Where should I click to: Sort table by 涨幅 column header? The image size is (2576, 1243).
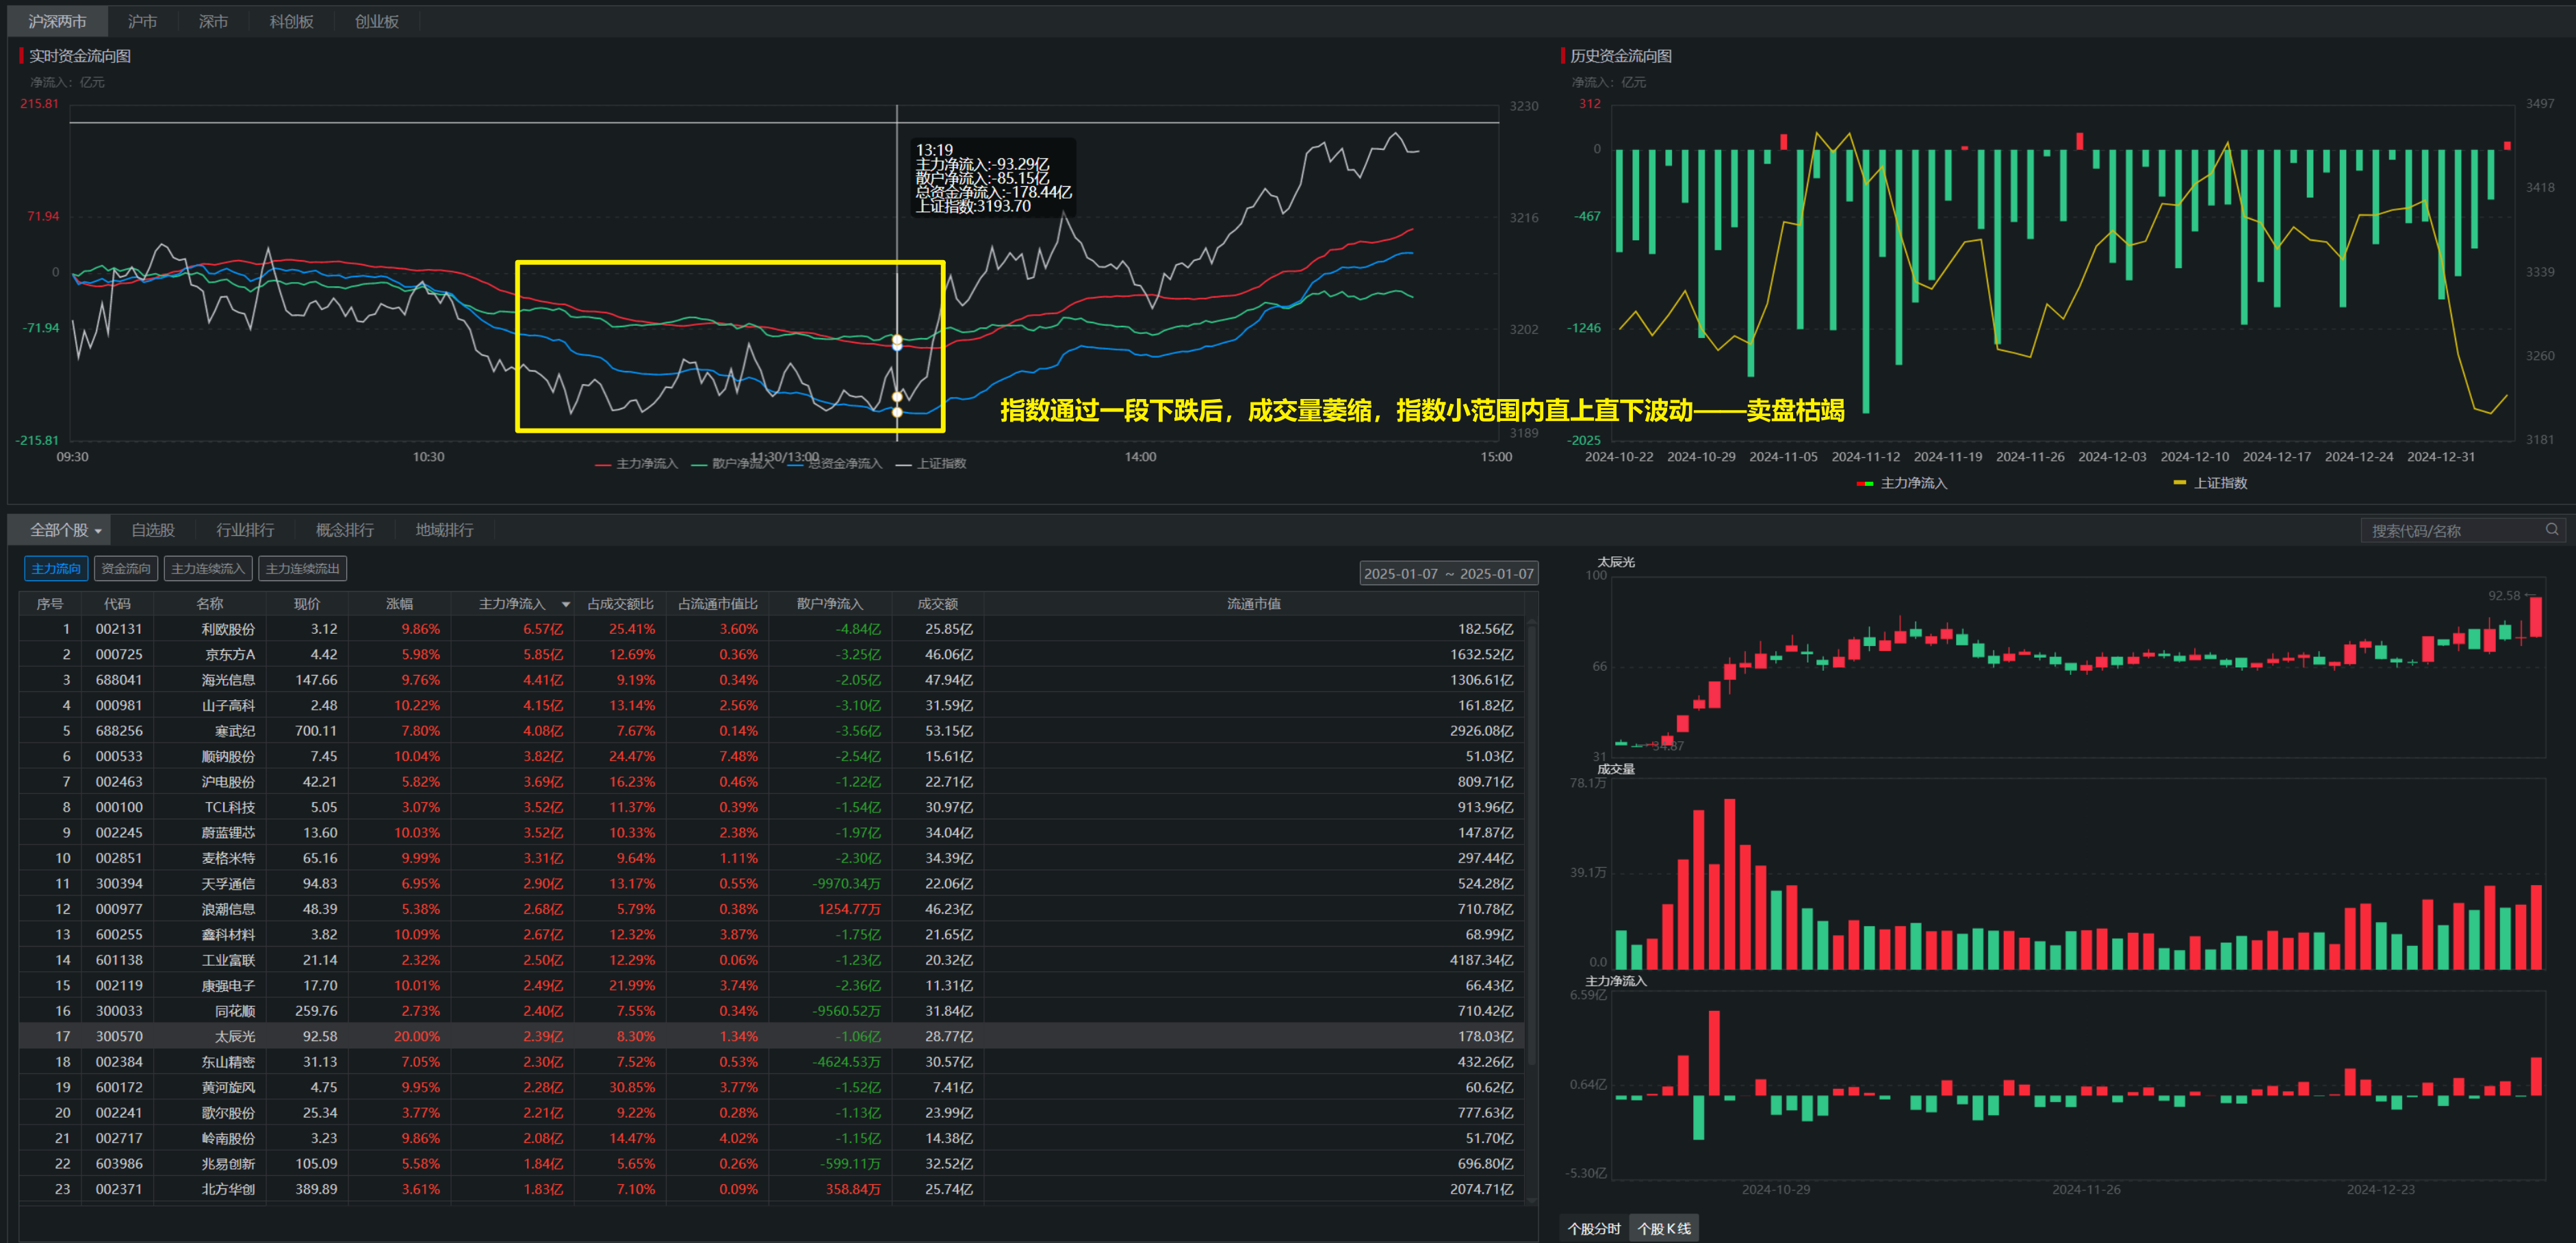[399, 604]
